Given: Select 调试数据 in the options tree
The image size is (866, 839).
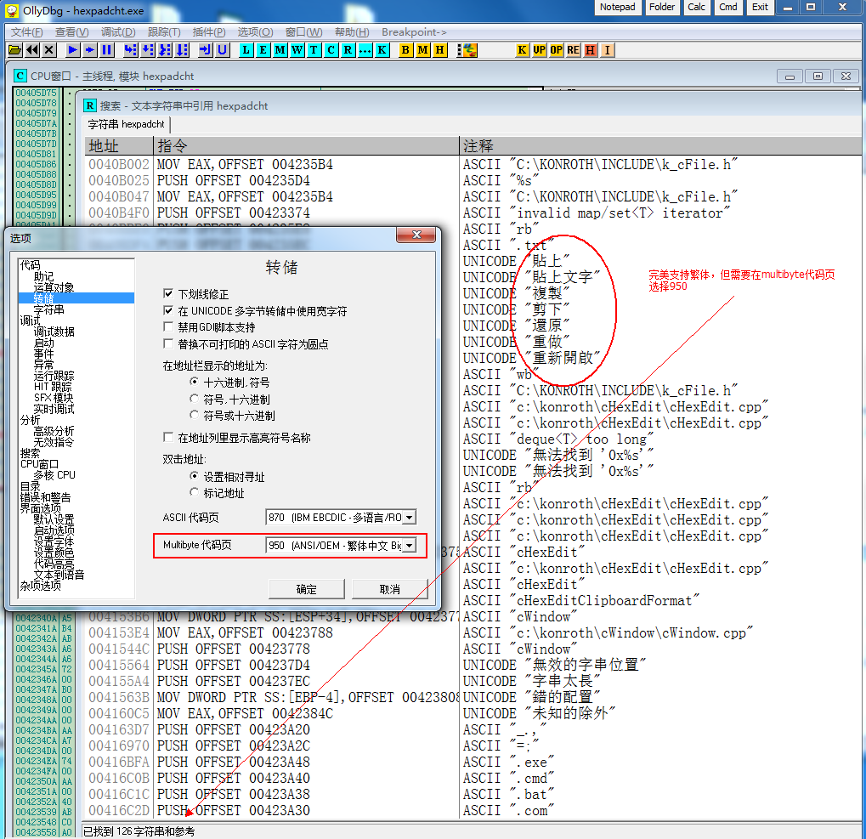Looking at the screenshot, I should pos(54,332).
